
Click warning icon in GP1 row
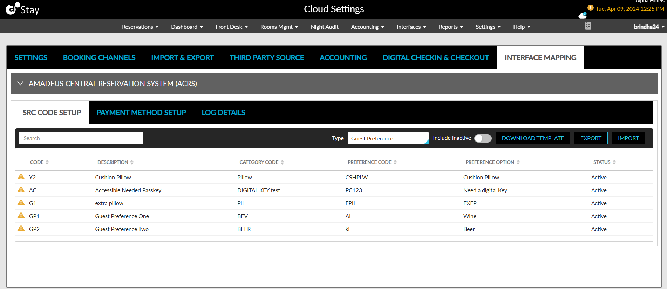click(21, 215)
